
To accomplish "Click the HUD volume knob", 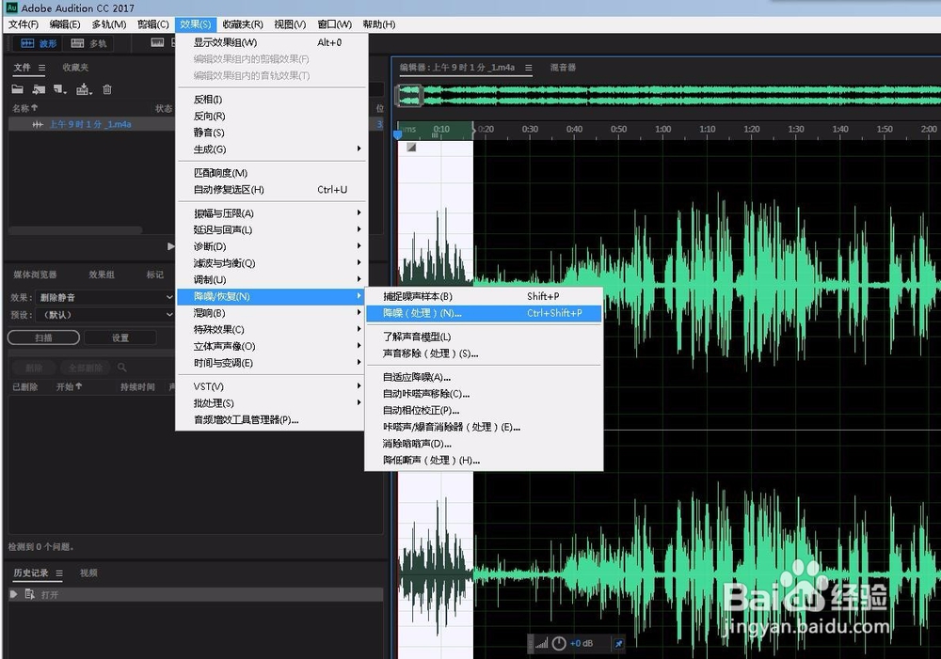I will 559,643.
